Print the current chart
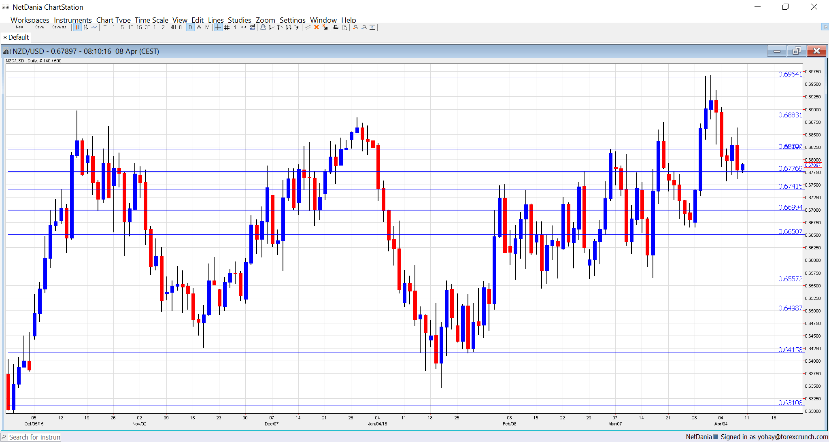 coord(335,27)
